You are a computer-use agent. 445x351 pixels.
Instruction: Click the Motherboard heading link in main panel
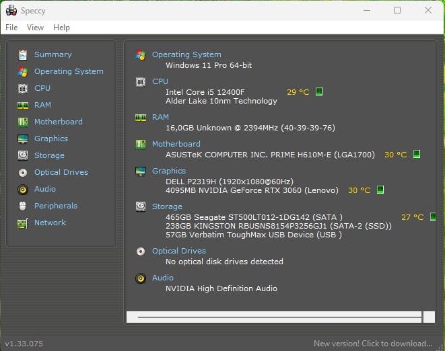176,144
